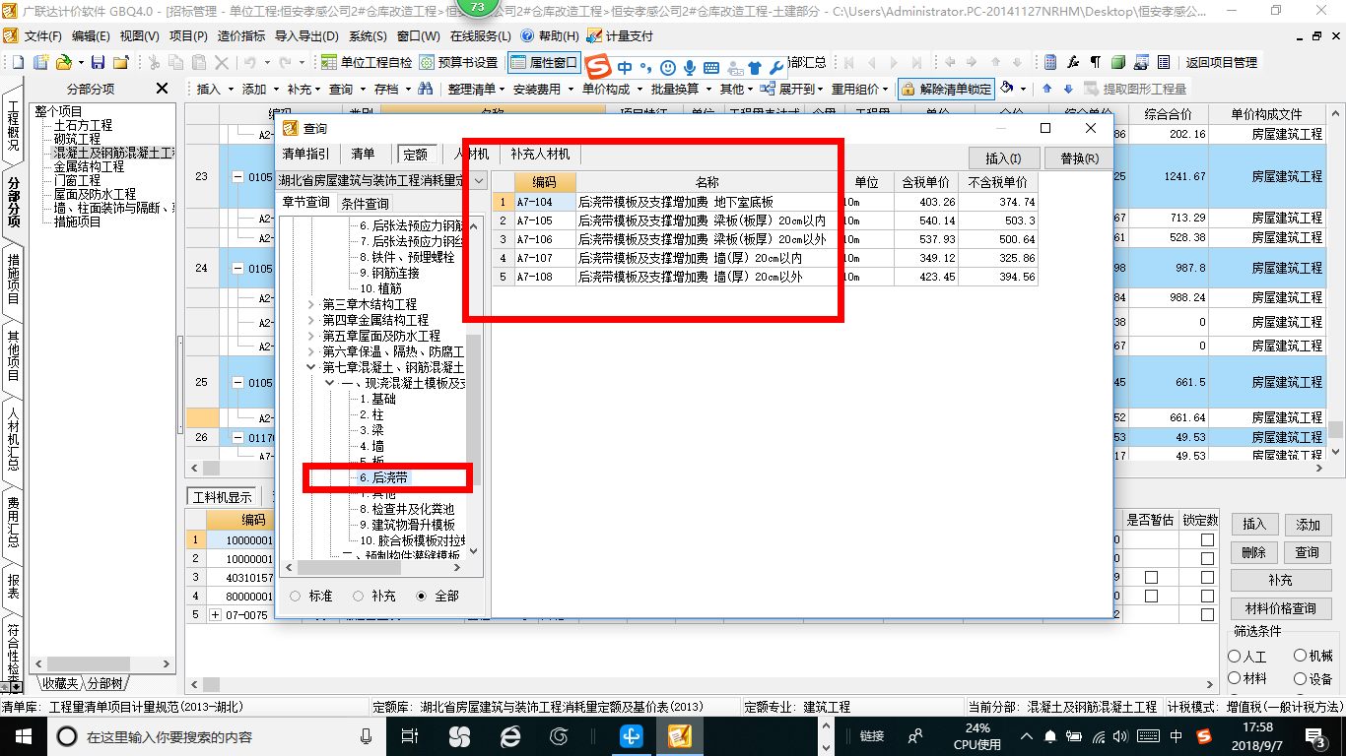Click the binoculars find icon
Viewport: 1346px width, 756px height.
coord(426,89)
